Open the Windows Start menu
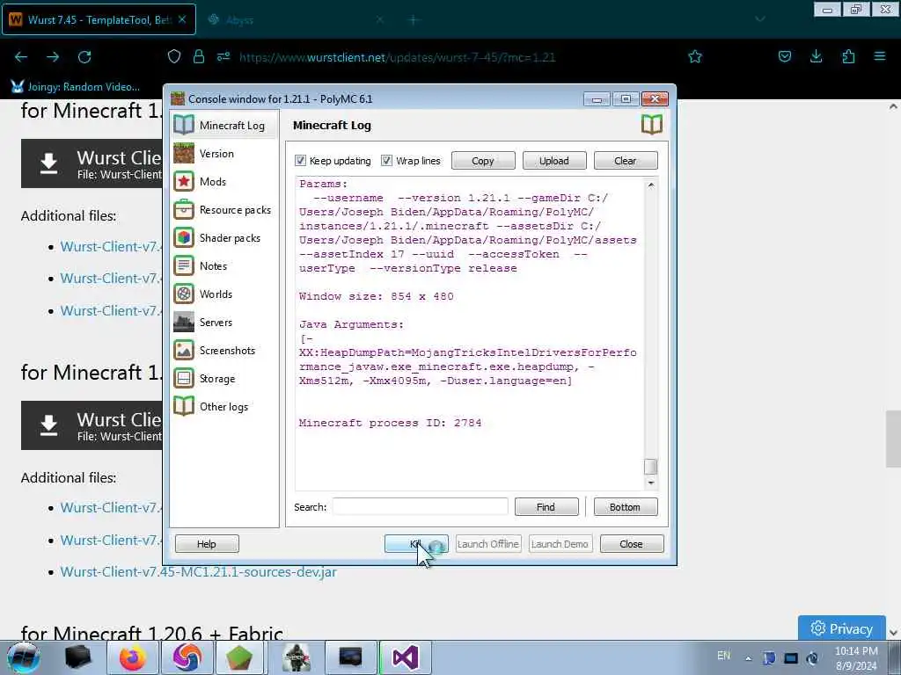Image resolution: width=901 pixels, height=675 pixels. [x=24, y=657]
